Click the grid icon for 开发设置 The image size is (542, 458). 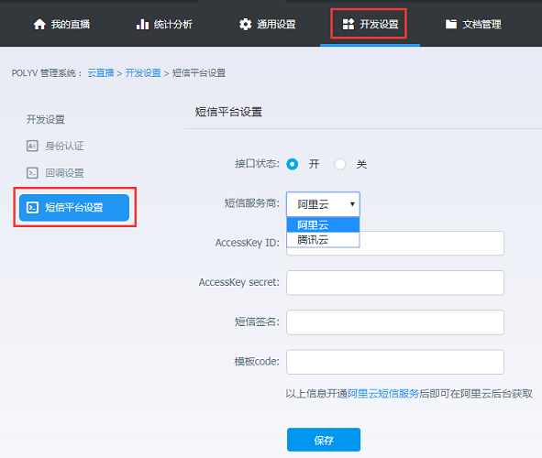pos(348,24)
